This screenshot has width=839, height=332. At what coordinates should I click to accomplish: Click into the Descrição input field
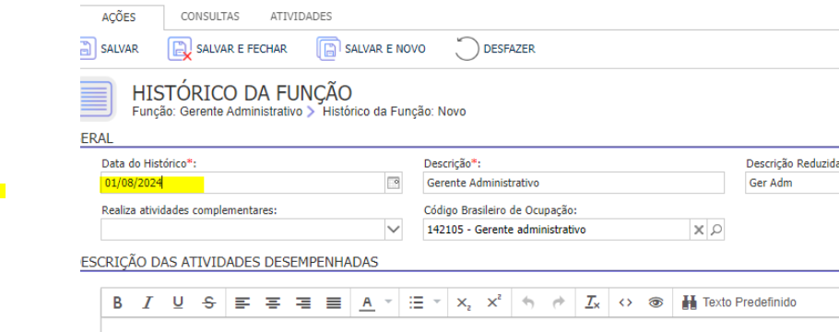[573, 184]
